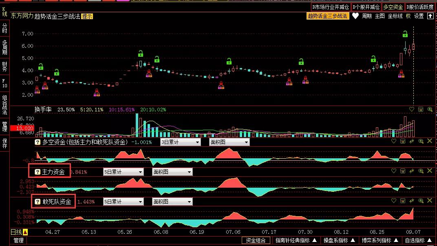Image resolution: width=437 pixels, height=246 pixels.
Task: Open the 多周期 view in the left sidebar
Action: [x=5, y=47]
